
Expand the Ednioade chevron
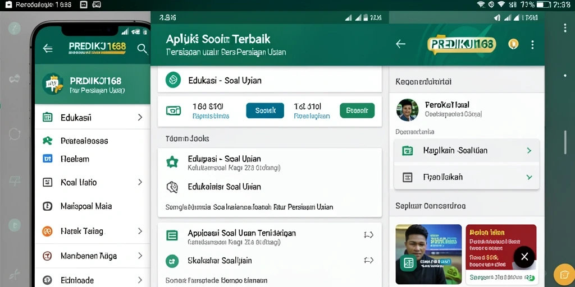pos(140,280)
